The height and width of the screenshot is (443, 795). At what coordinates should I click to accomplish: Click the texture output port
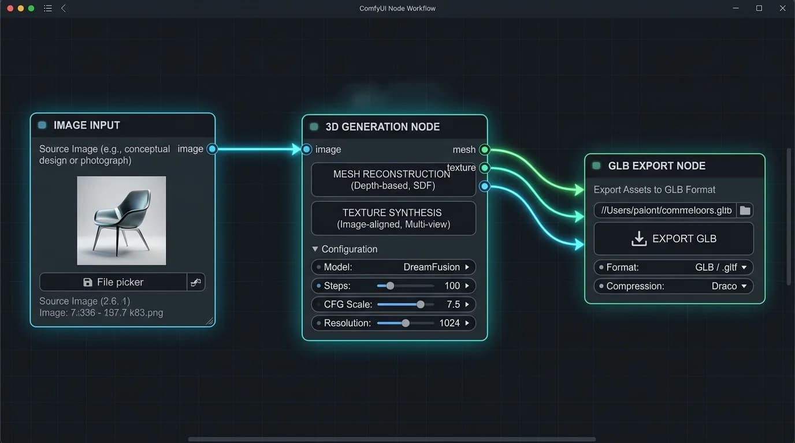[485, 168]
